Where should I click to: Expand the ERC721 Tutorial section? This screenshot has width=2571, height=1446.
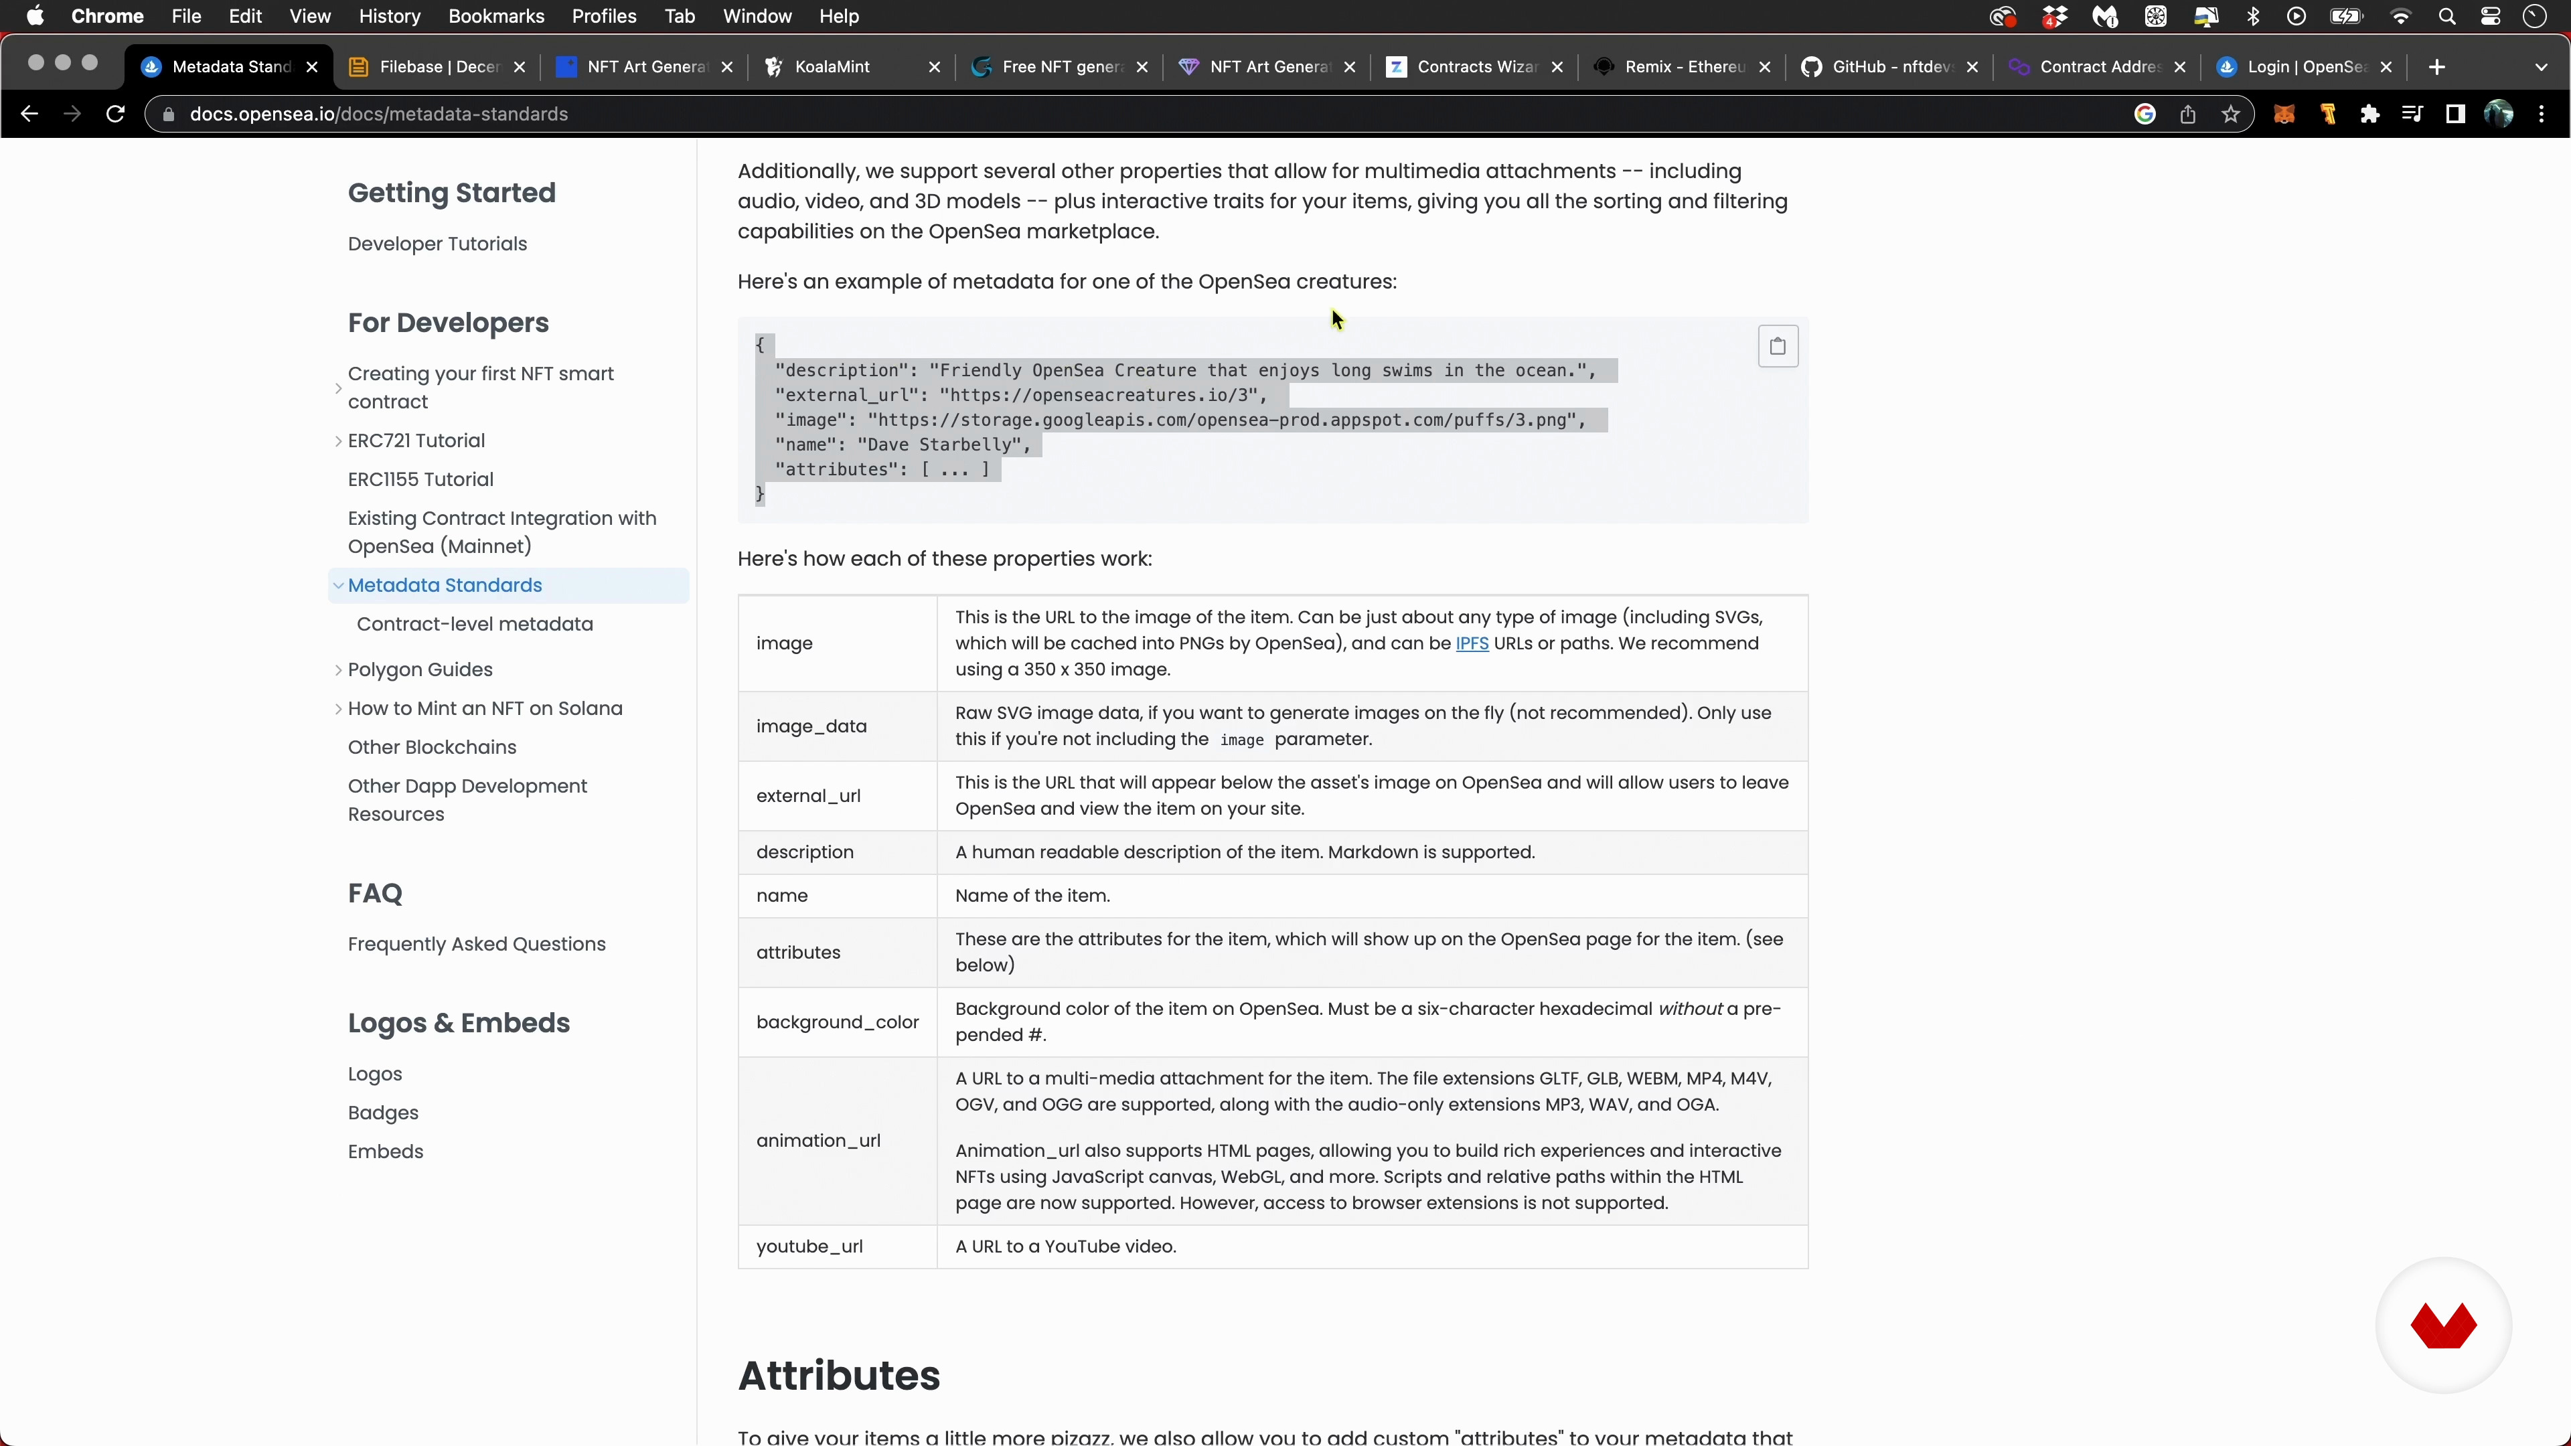pyautogui.click(x=338, y=441)
